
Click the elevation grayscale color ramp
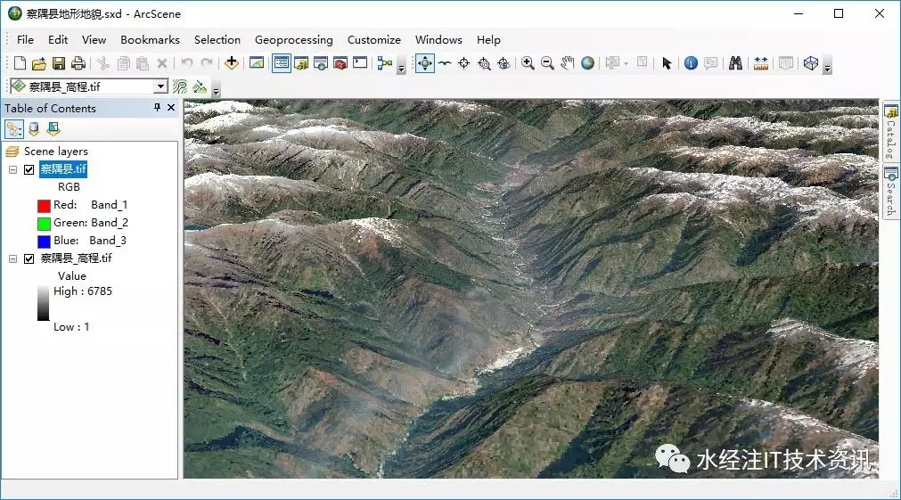coord(43,303)
